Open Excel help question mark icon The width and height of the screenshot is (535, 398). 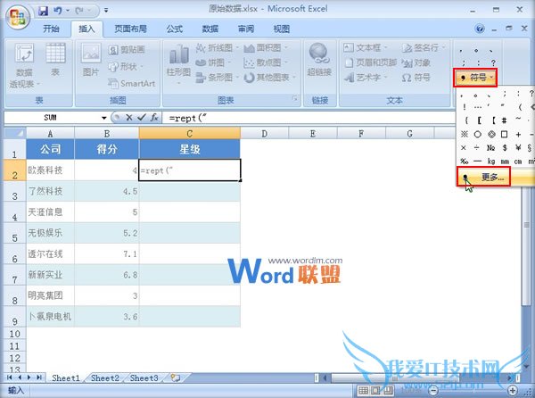coord(480,29)
